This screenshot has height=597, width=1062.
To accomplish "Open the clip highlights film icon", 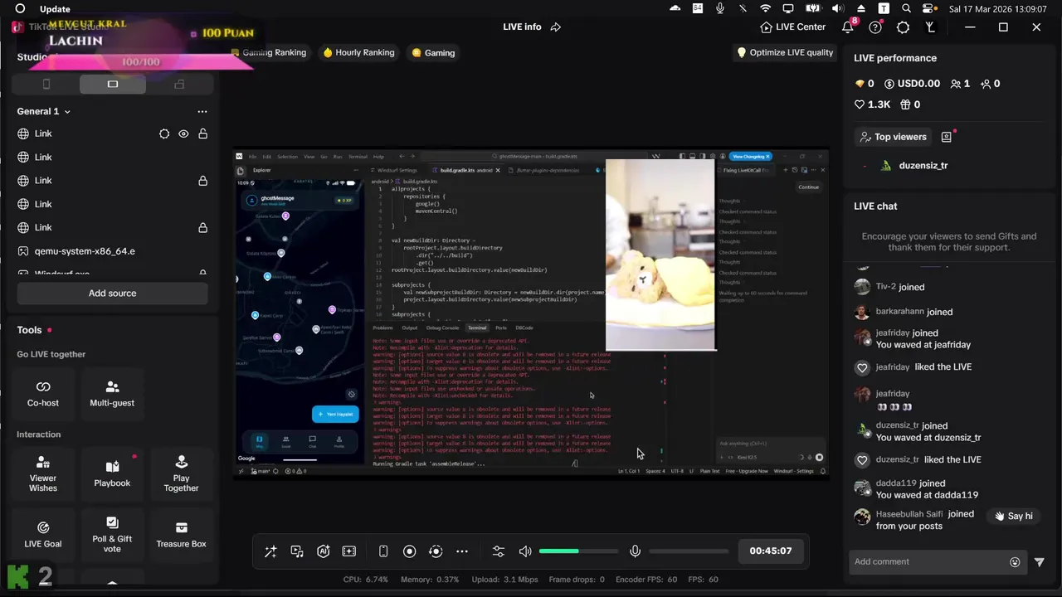I will [x=349, y=551].
